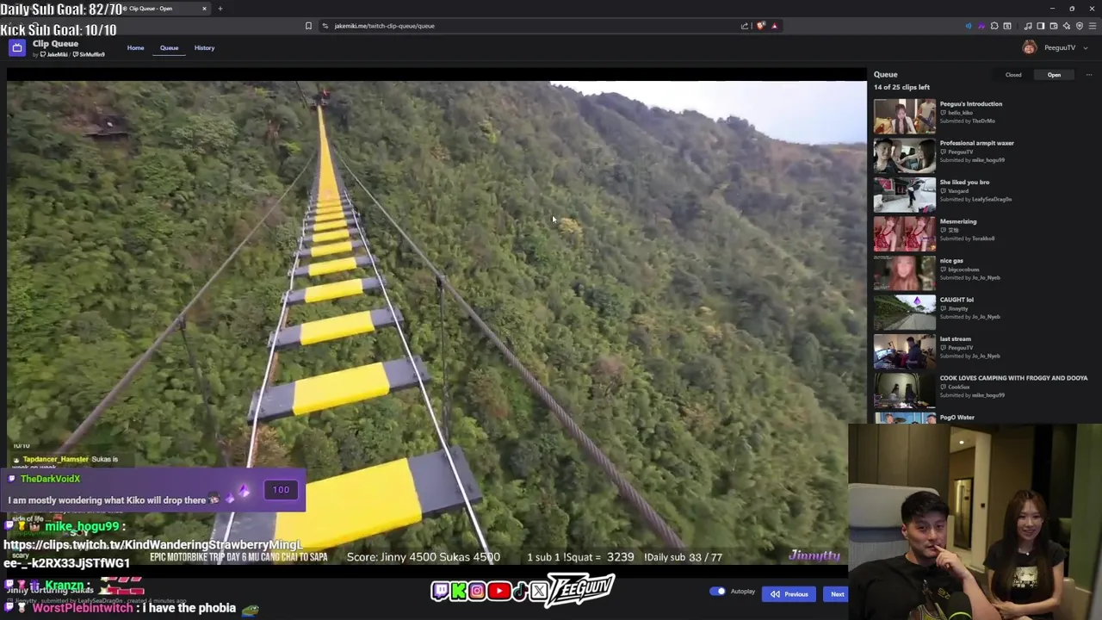
Task: Click the Clip Queue logo icon
Action: (x=16, y=48)
